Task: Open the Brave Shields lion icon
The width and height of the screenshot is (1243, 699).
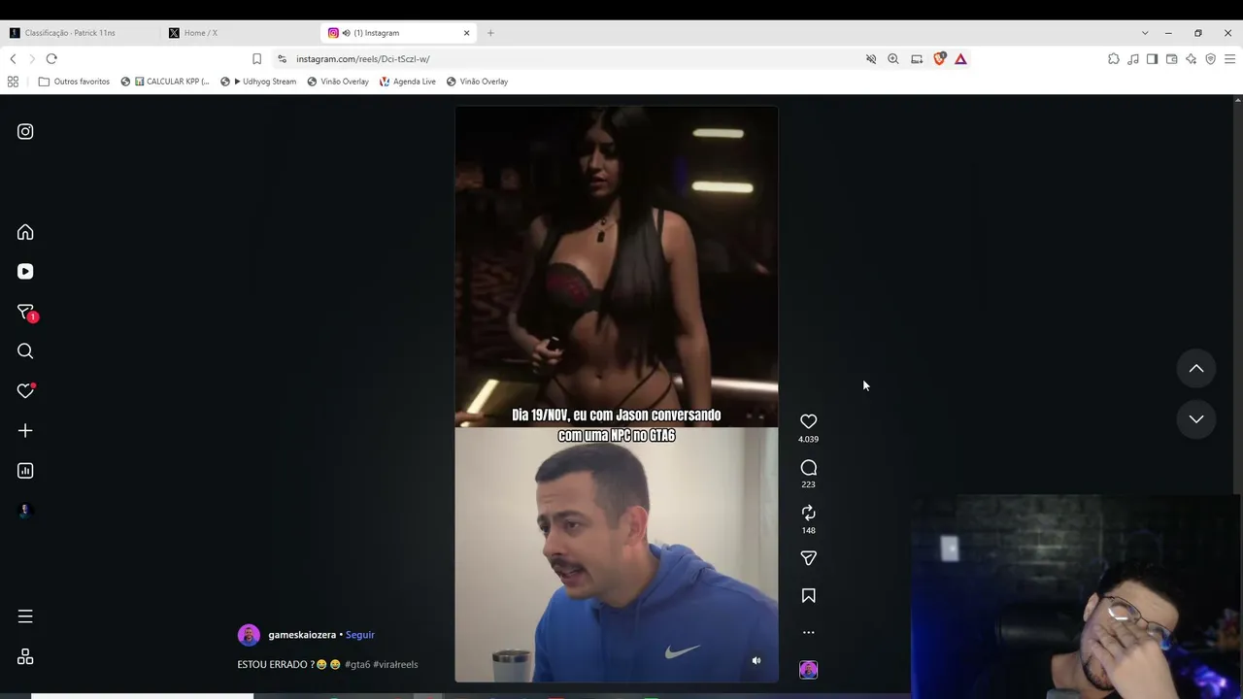Action: point(939,59)
